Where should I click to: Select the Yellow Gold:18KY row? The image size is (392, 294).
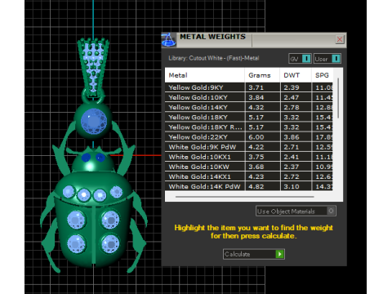(249, 118)
